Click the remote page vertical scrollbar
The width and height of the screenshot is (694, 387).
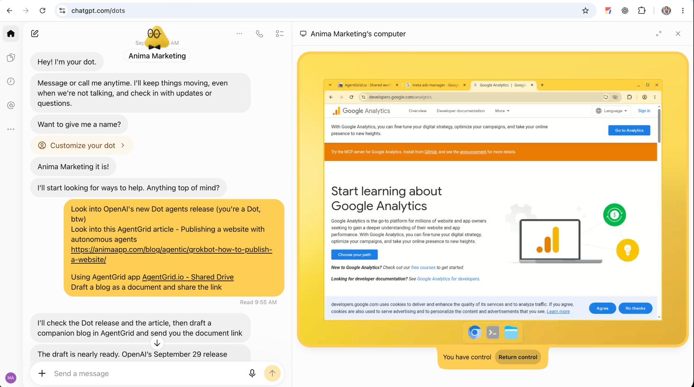(659, 126)
